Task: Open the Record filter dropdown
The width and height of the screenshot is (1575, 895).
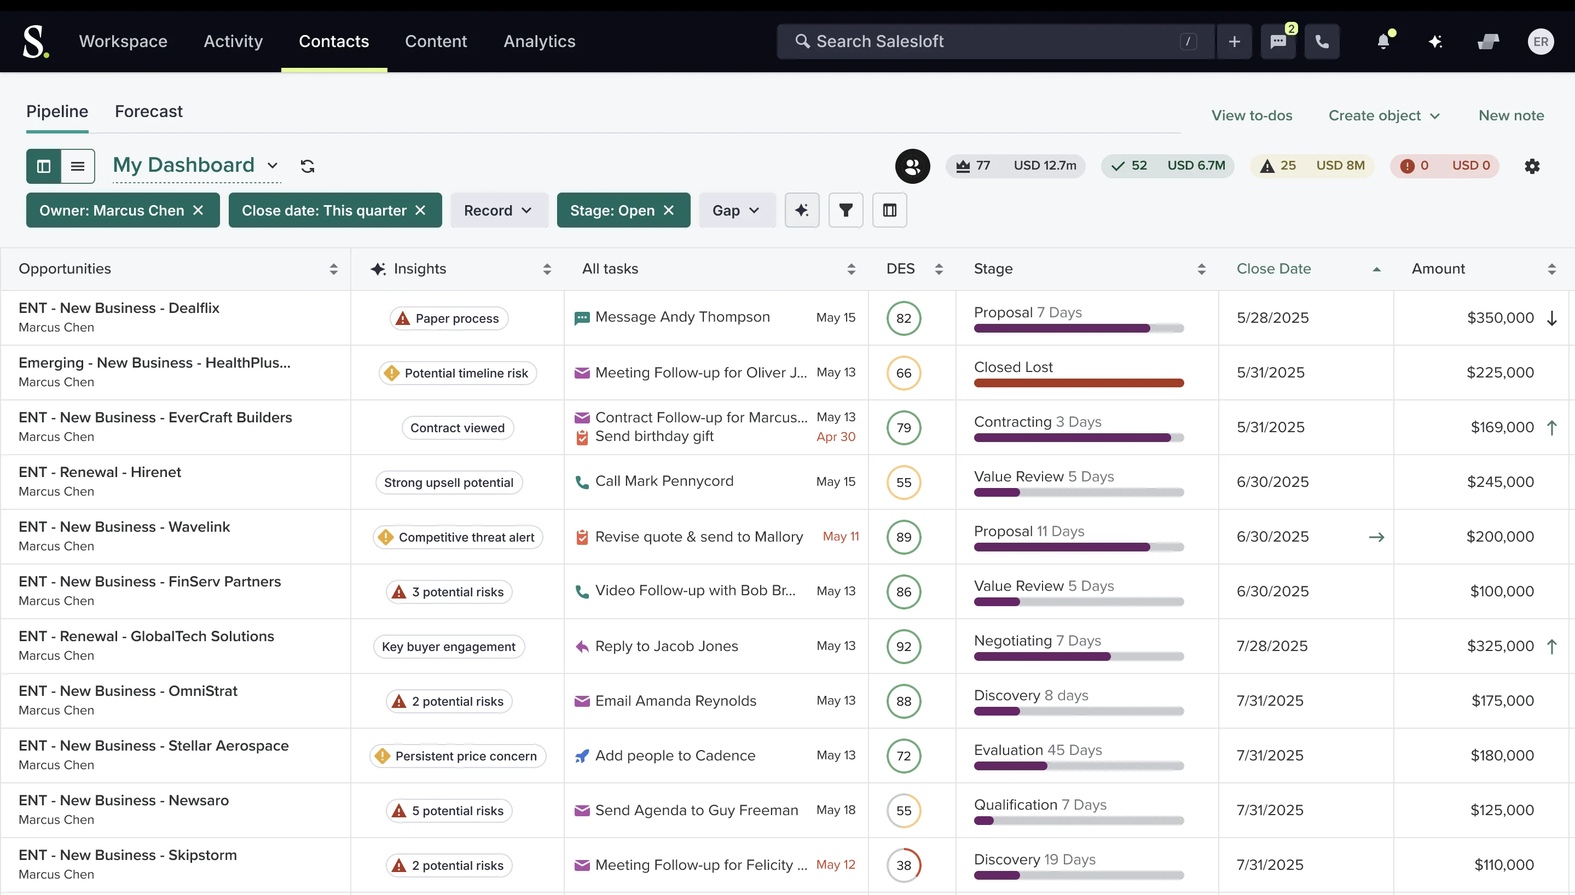Action: point(499,210)
